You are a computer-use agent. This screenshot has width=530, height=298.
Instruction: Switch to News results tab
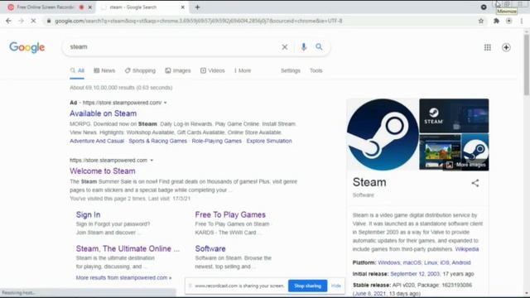click(x=104, y=70)
